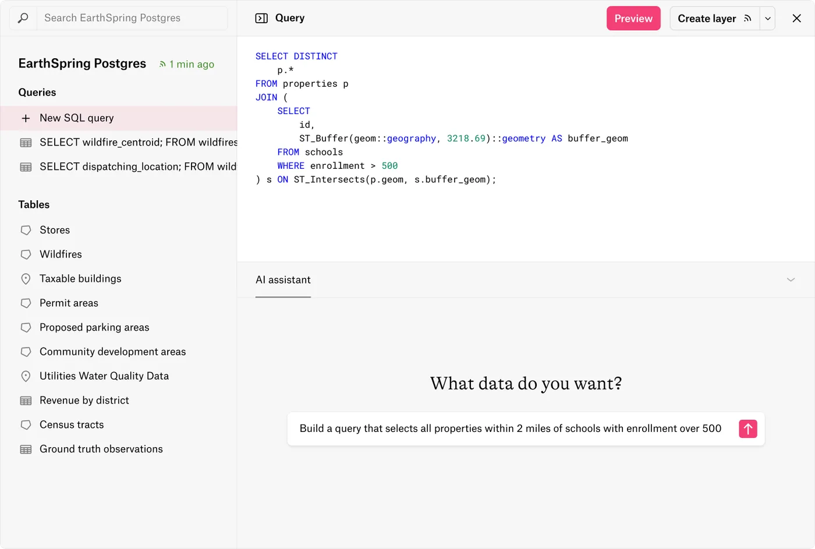Open the SELECT wildfire_centroid saved query
The width and height of the screenshot is (815, 549).
[x=119, y=142]
